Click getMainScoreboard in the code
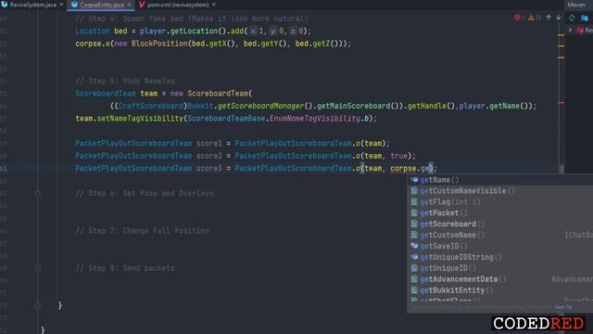Image resolution: width=593 pixels, height=334 pixels. [x=353, y=106]
